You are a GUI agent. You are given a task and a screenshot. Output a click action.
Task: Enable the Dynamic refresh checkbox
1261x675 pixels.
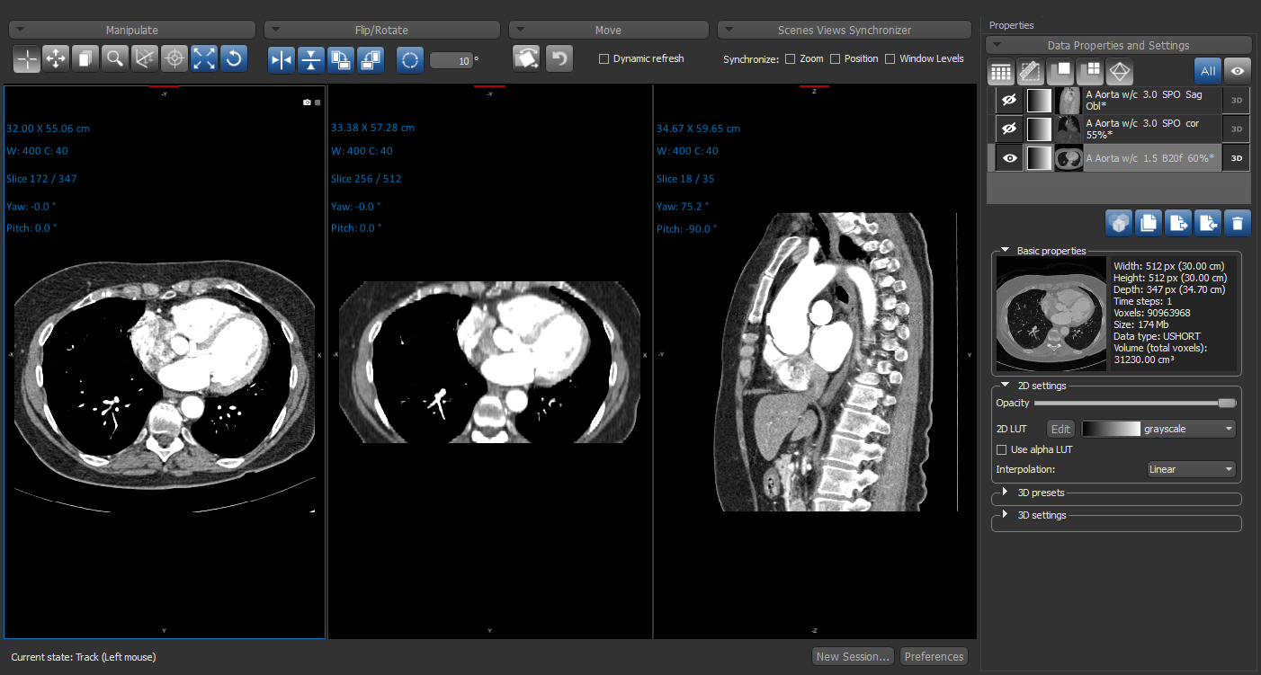click(x=604, y=59)
